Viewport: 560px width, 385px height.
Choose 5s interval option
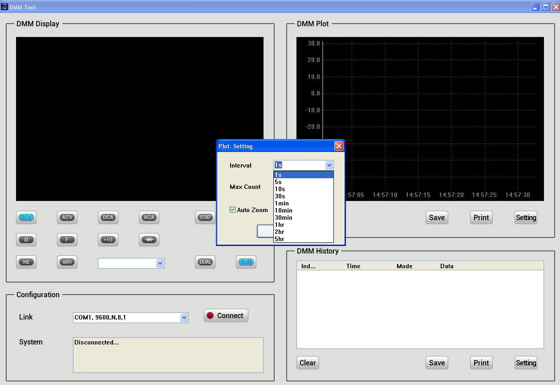click(x=304, y=182)
